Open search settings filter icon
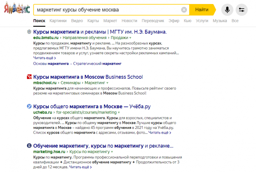The image size is (256, 172). tap(241, 10)
